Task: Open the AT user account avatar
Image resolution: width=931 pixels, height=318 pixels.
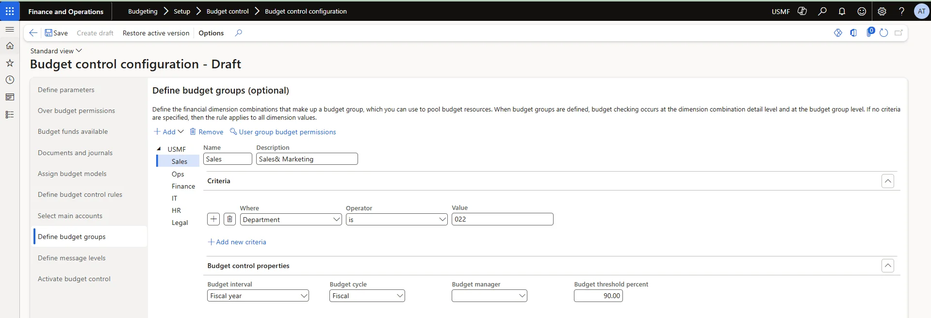Action: coord(921,11)
